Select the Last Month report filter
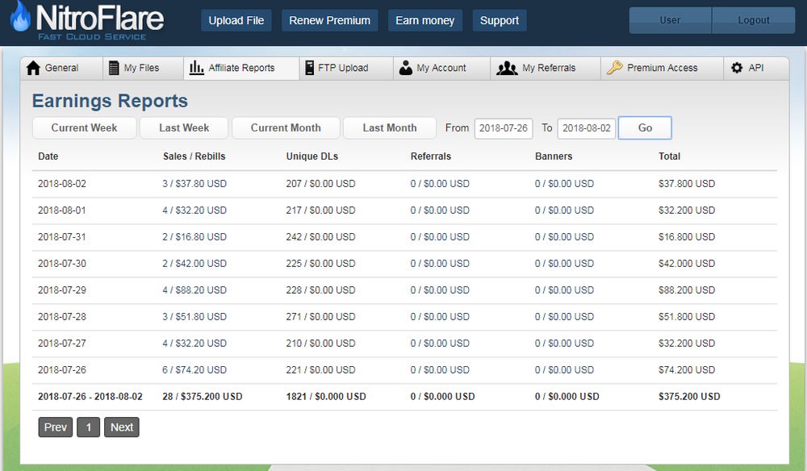Image resolution: width=807 pixels, height=471 pixels. (390, 128)
